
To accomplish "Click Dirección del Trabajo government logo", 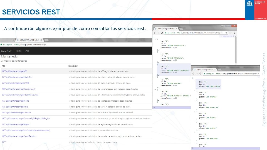I will coord(256,10).
